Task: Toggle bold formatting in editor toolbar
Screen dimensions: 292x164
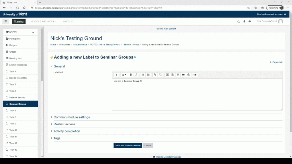Action: coord(131,75)
